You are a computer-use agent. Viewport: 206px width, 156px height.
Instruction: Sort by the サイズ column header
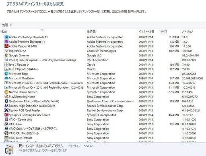coord(164,32)
